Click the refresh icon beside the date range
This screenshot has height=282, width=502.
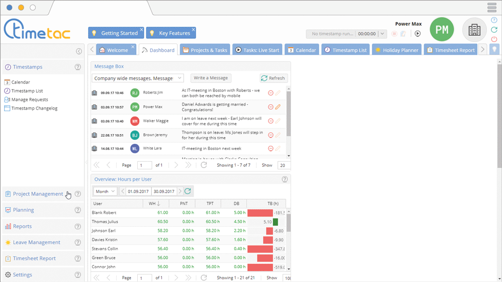tap(188, 191)
